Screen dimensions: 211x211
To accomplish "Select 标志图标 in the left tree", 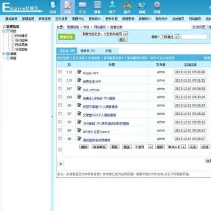I will [x=21, y=49].
